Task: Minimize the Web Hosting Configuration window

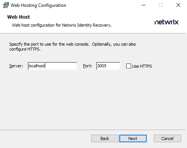Action: point(144,5)
